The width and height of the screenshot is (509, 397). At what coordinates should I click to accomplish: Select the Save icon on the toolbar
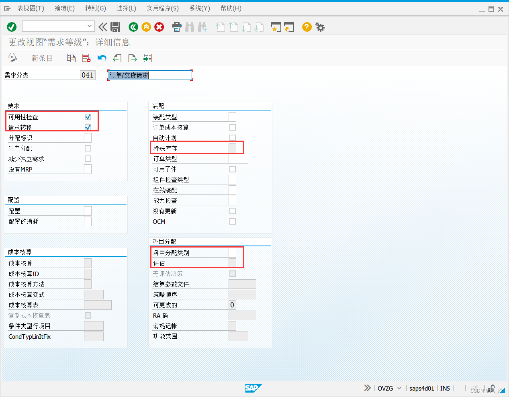point(115,27)
